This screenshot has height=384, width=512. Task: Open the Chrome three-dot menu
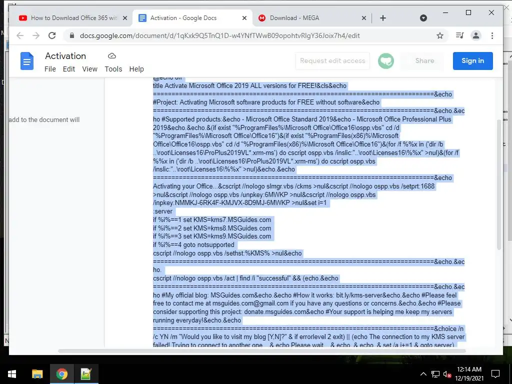(492, 35)
